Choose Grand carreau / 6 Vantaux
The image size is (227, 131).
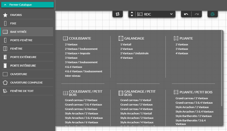81,109
